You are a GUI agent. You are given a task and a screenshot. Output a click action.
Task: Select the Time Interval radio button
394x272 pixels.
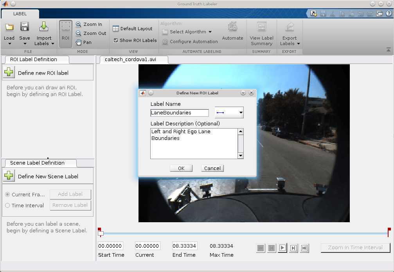[7, 205]
